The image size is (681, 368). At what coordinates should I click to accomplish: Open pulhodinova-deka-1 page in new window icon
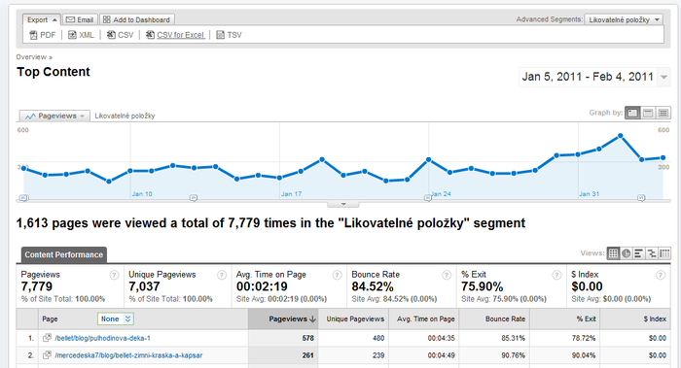click(47, 338)
